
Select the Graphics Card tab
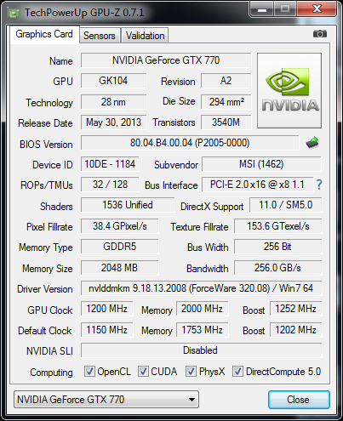click(x=44, y=34)
